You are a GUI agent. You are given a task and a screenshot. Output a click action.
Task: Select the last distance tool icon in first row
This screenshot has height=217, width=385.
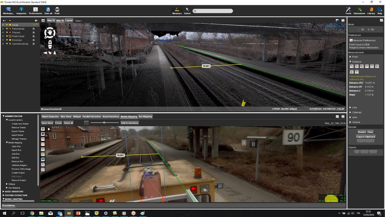point(377,66)
